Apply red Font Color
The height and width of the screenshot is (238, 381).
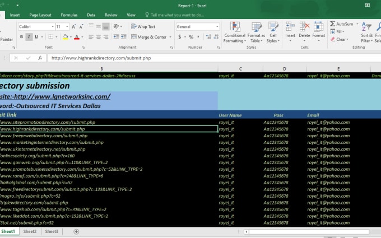click(77, 37)
